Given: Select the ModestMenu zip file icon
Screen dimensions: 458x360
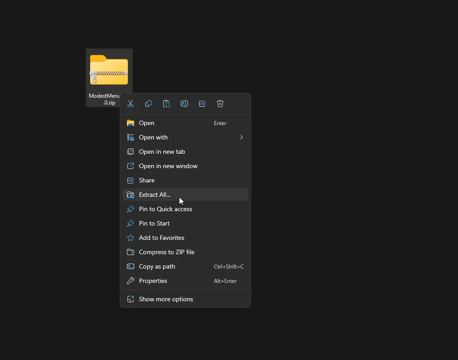Looking at the screenshot, I should click(x=109, y=70).
